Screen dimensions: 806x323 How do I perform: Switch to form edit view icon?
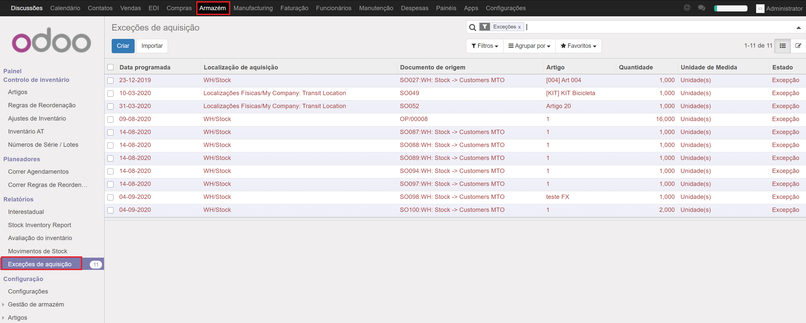[x=798, y=46]
